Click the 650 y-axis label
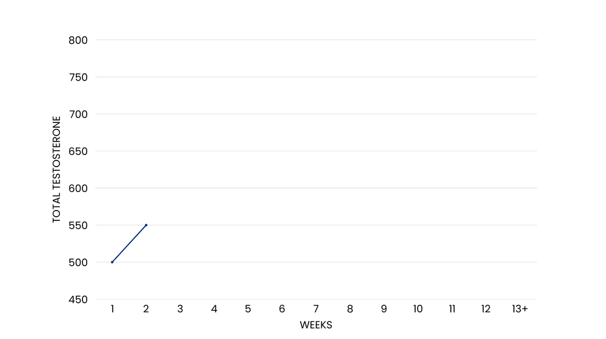The height and width of the screenshot is (339, 606). 79,151
